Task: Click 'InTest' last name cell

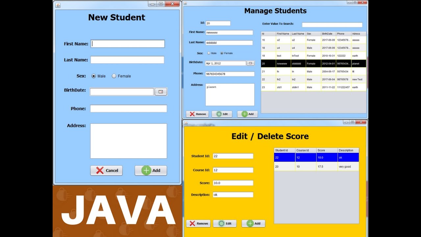Action: tap(298, 56)
